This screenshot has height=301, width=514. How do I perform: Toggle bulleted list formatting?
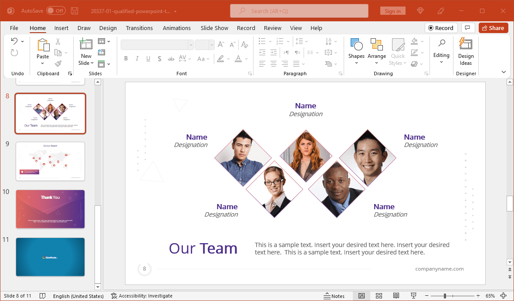pyautogui.click(x=261, y=41)
